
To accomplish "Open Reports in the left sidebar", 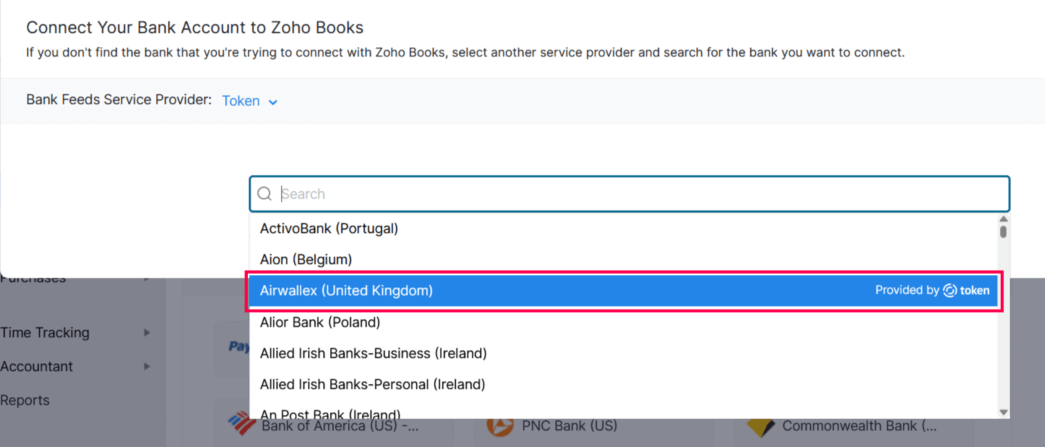I will [x=25, y=400].
